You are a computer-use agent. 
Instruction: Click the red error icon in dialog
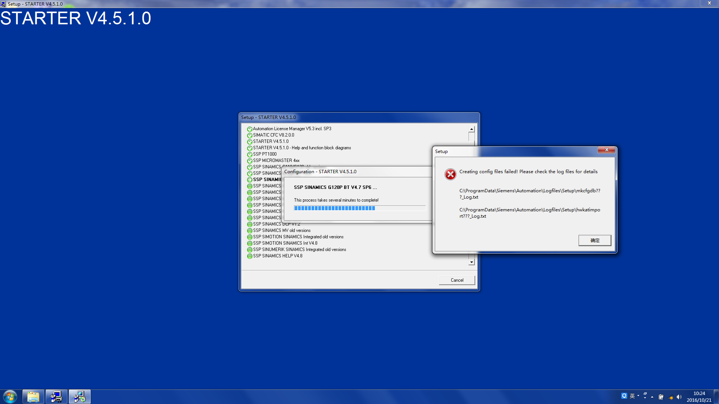pyautogui.click(x=450, y=174)
